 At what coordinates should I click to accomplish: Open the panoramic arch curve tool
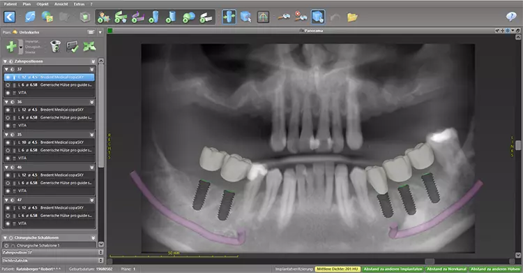point(263,17)
